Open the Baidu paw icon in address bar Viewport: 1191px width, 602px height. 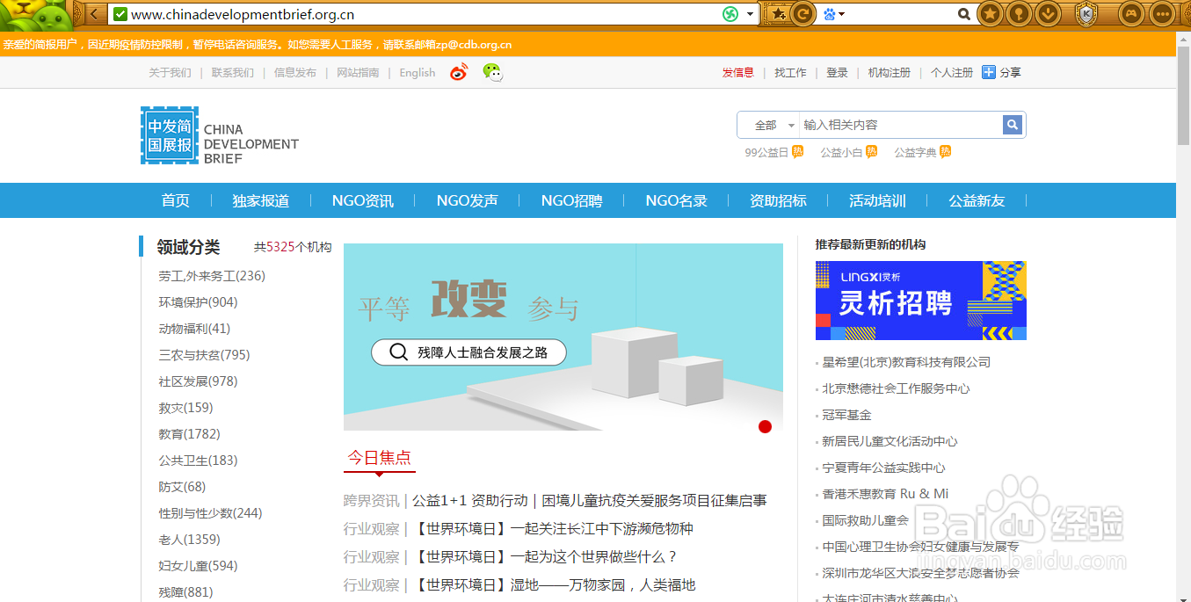coord(830,13)
